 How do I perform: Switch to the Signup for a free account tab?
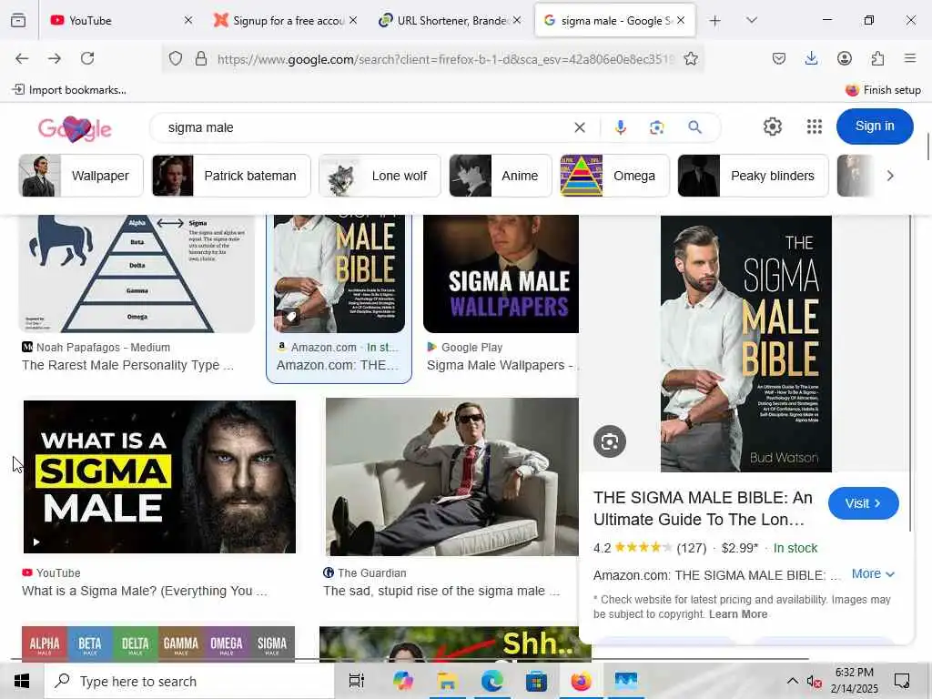pos(286,21)
